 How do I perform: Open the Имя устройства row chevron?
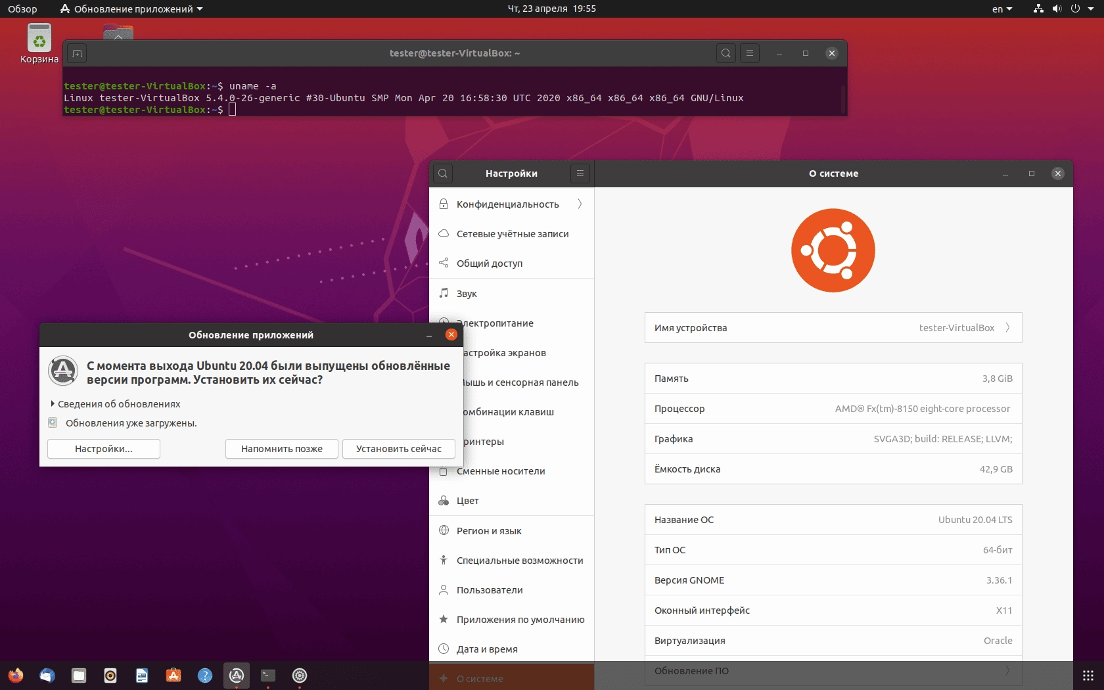click(1008, 328)
